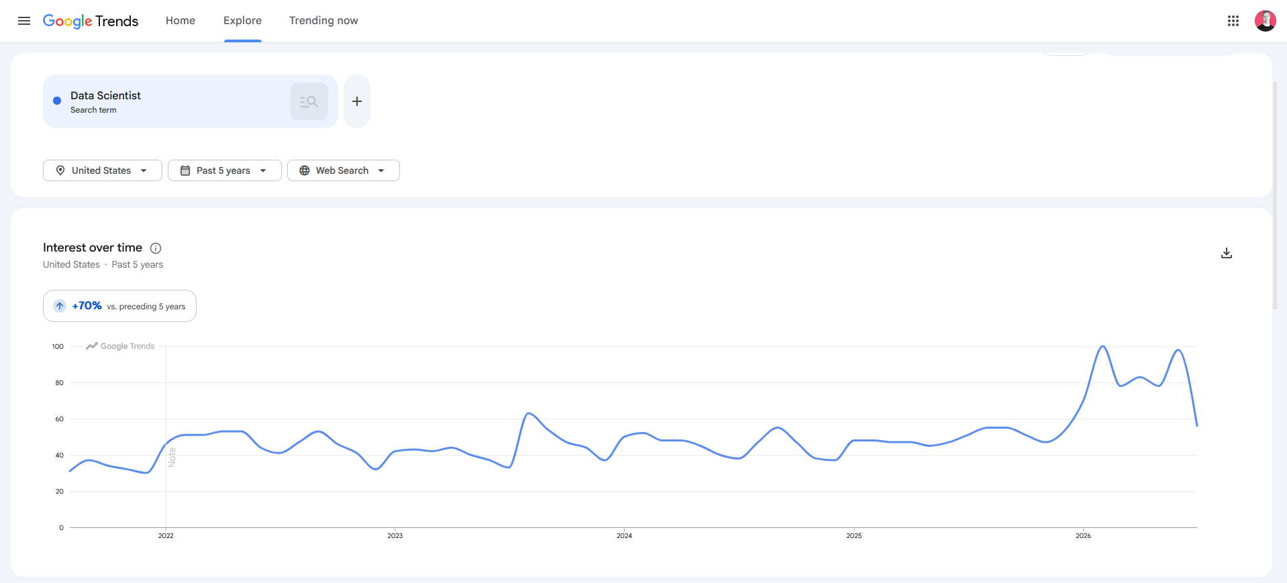Select the Explore tab
Viewport: 1287px width, 583px height.
click(x=242, y=21)
